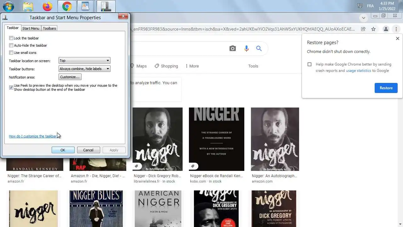Open the More menu in Google search
The image size is (403, 227).
pyautogui.click(x=192, y=66)
